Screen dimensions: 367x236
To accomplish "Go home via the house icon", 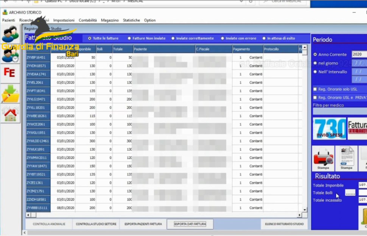I will [10, 114].
